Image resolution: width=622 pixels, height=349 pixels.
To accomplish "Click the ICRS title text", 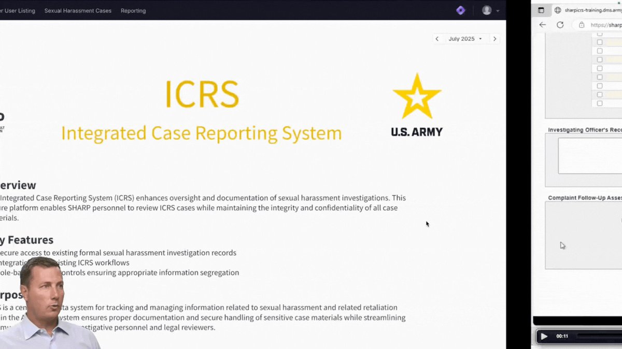I will 202,94.
